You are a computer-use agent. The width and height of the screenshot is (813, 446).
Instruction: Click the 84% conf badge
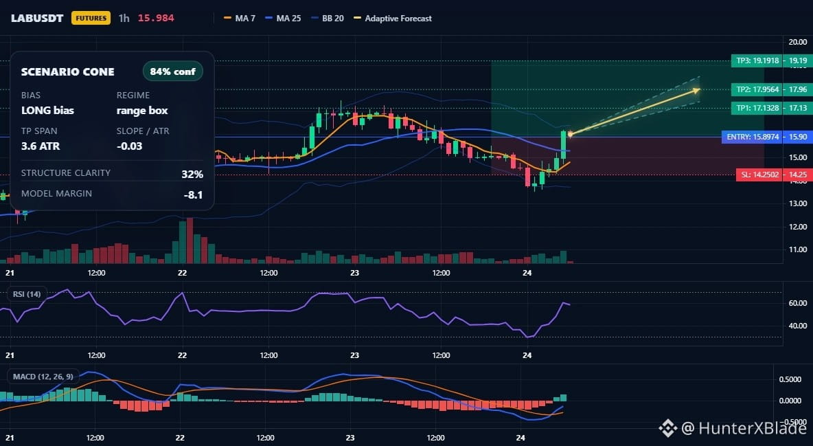(172, 71)
